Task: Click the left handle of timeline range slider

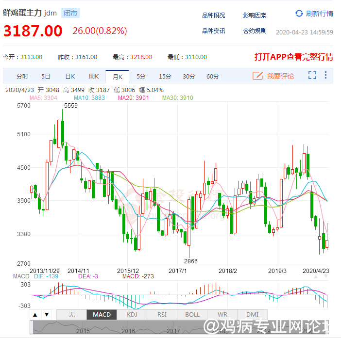Action: [32, 327]
